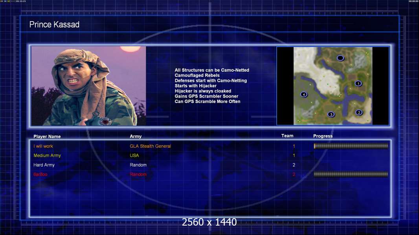Click 'Can GPS Scramble More Often' line
The height and width of the screenshot is (235, 419).
[208, 101]
